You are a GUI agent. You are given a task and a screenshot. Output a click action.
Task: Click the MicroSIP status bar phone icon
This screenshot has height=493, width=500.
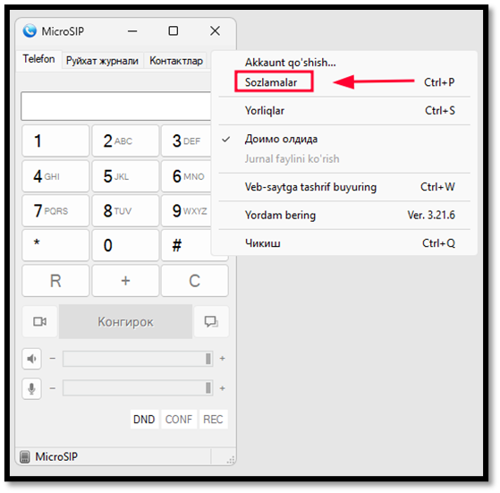[24, 456]
